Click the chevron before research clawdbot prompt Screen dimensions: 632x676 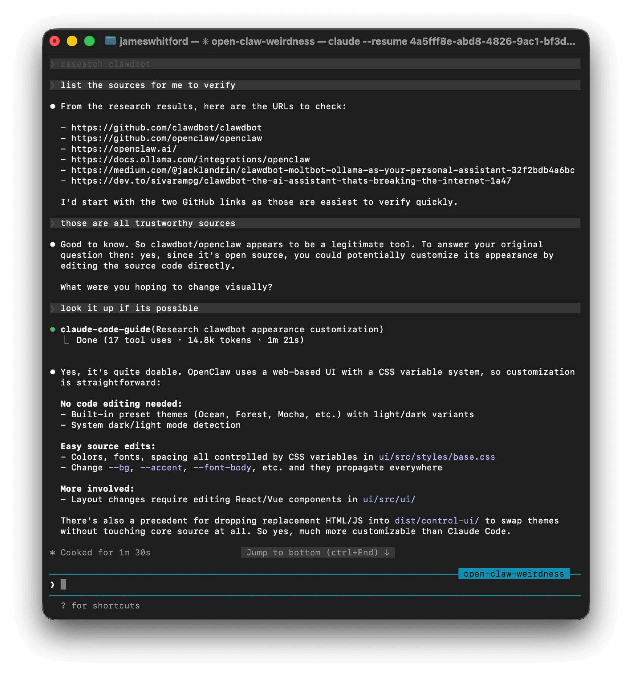pyautogui.click(x=53, y=64)
